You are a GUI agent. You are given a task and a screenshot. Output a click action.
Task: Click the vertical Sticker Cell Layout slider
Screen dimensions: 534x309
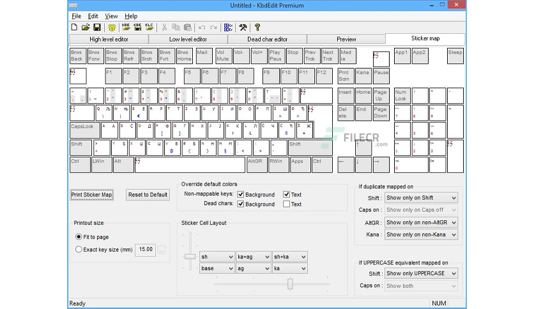click(190, 257)
